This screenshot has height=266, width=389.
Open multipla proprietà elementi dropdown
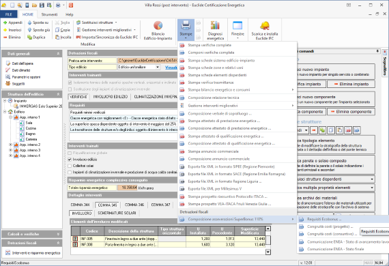coord(372,188)
